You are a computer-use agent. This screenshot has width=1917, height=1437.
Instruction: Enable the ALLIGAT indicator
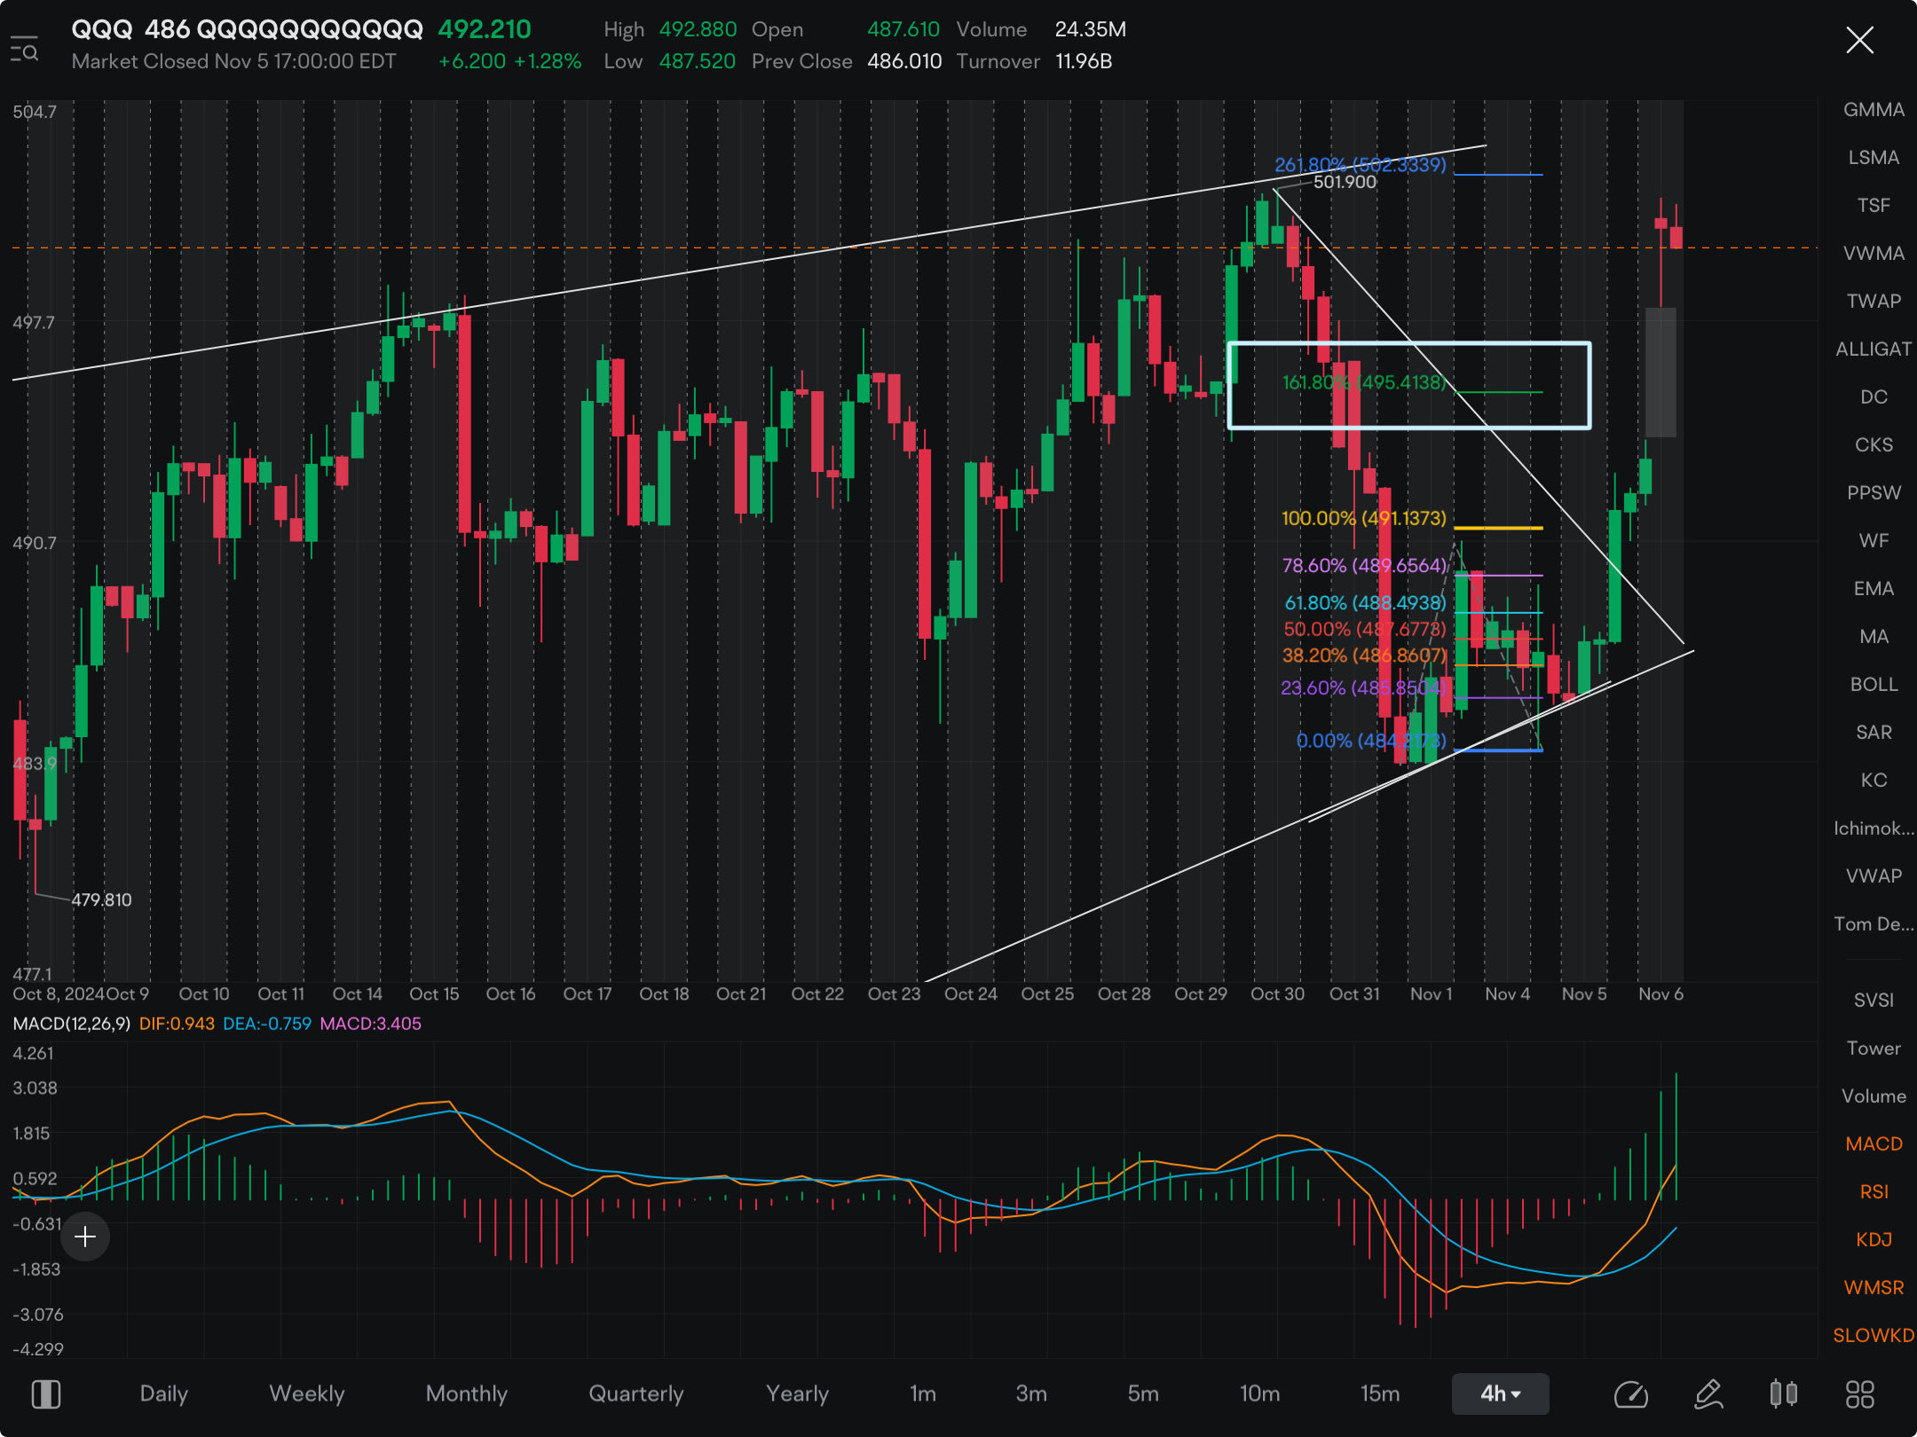pos(1874,349)
